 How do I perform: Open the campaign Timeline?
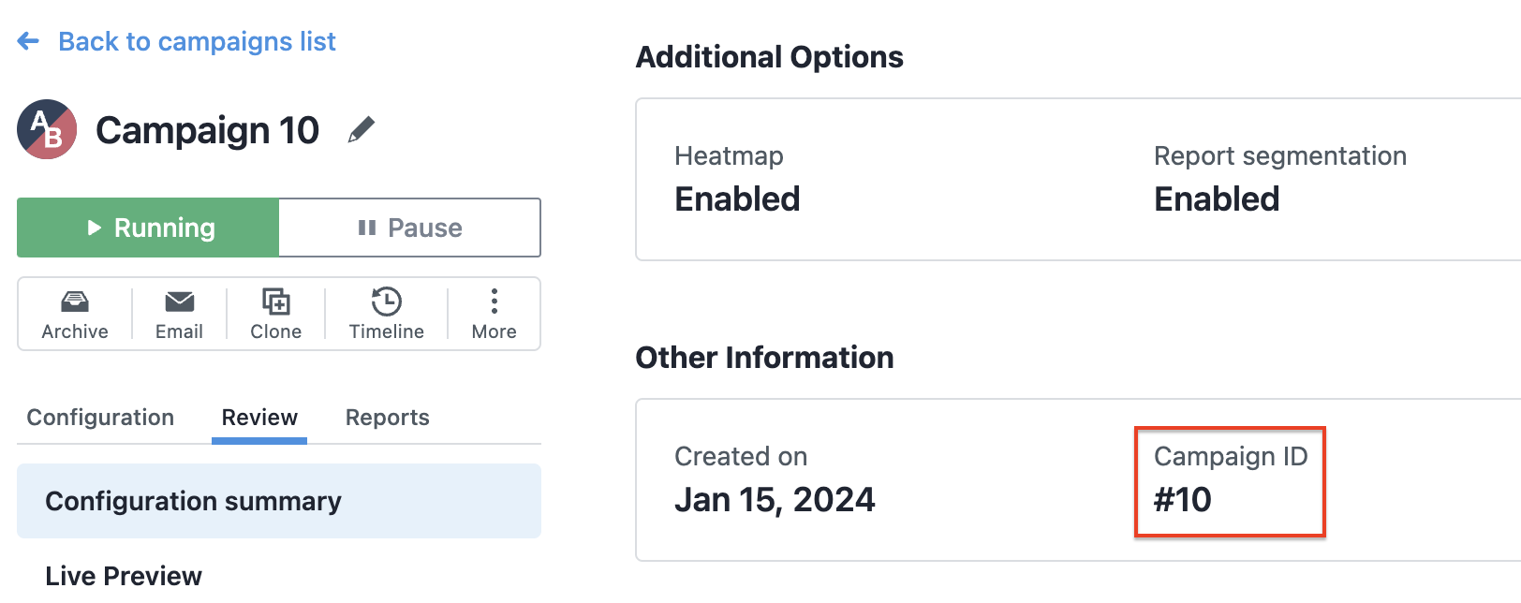pyautogui.click(x=387, y=315)
